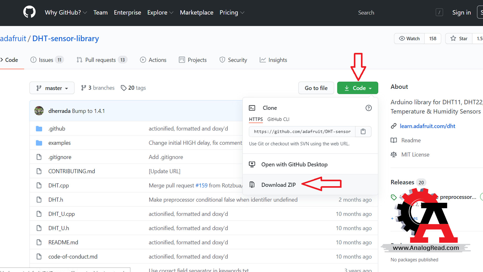This screenshot has width=483, height=272.
Task: Click Open with GitHub Desktop
Action: (x=294, y=164)
